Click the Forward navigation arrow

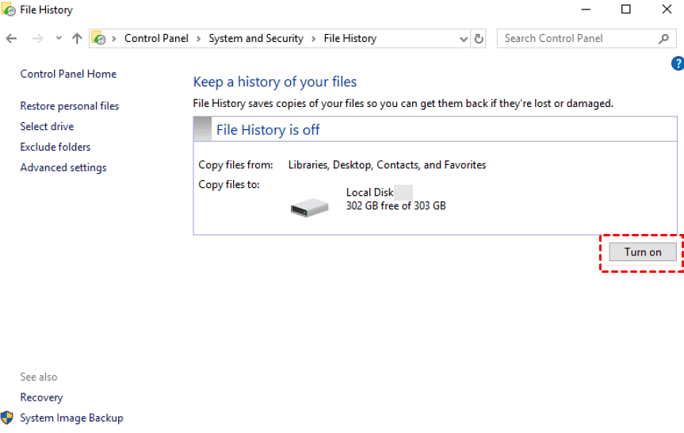click(x=37, y=38)
